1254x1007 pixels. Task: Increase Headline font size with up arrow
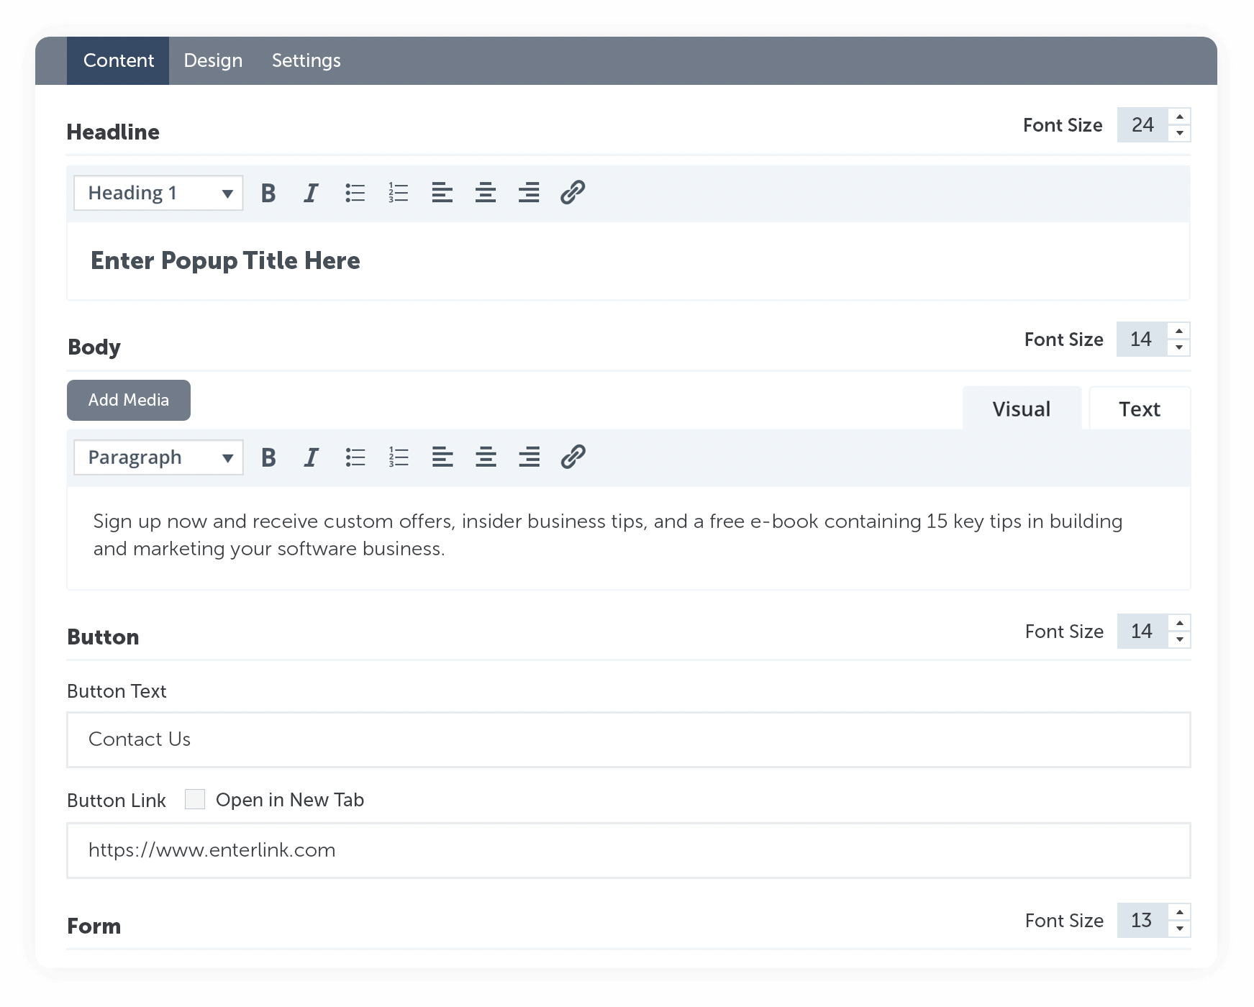(1180, 117)
